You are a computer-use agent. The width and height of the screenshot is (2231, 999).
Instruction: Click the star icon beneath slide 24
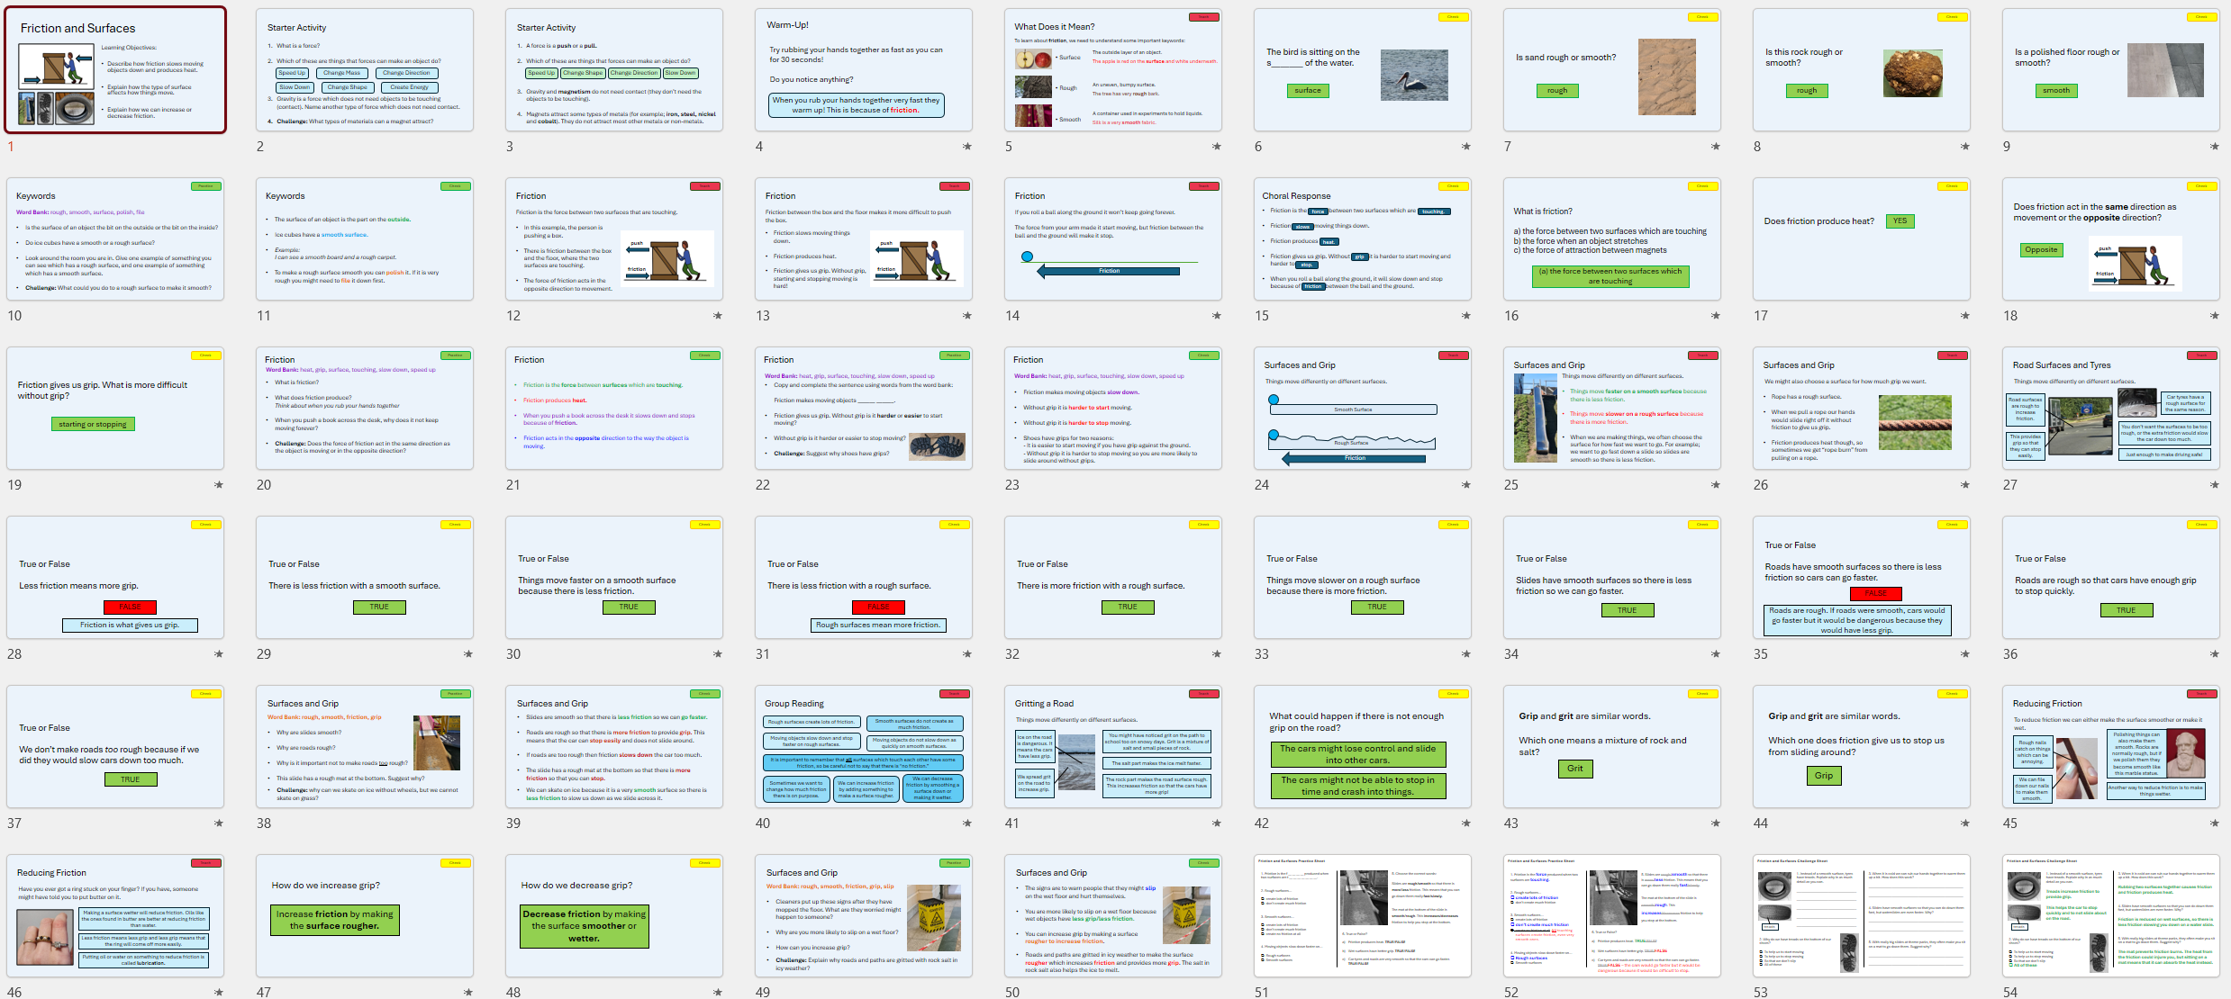point(1466,484)
